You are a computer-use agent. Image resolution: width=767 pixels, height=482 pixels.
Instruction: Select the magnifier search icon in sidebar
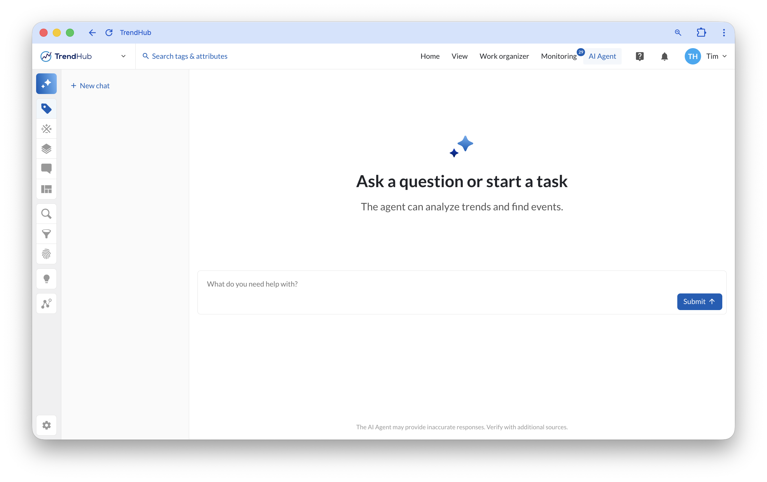[x=46, y=214]
